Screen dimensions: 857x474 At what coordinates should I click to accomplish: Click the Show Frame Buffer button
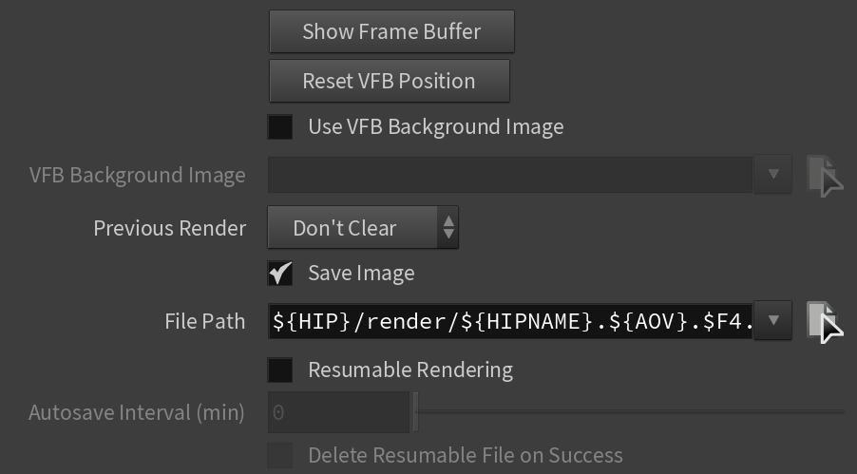(391, 31)
